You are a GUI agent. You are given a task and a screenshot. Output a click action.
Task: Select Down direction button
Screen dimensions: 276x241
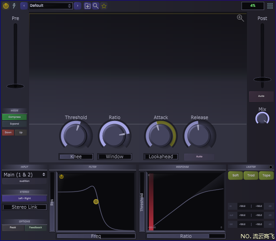point(8,132)
